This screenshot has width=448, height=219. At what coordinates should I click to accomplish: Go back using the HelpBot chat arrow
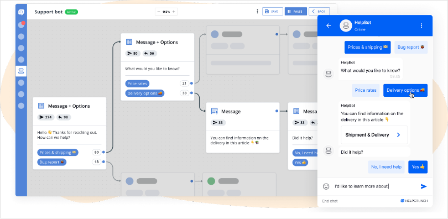coord(329,25)
